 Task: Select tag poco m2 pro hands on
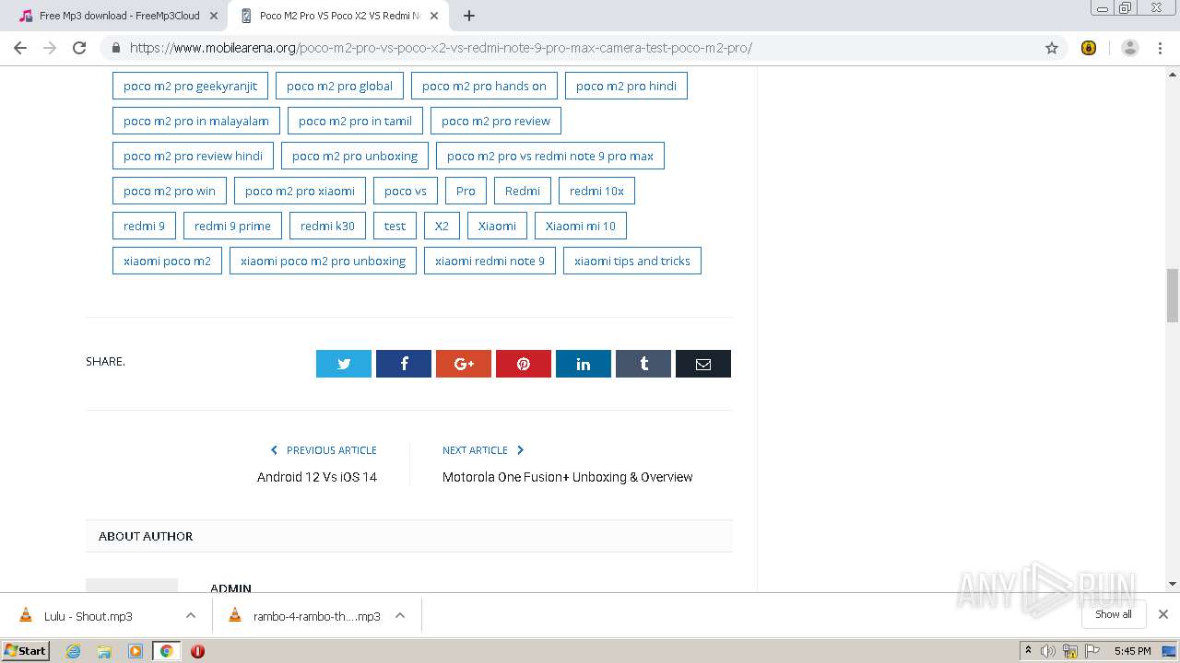click(x=484, y=86)
